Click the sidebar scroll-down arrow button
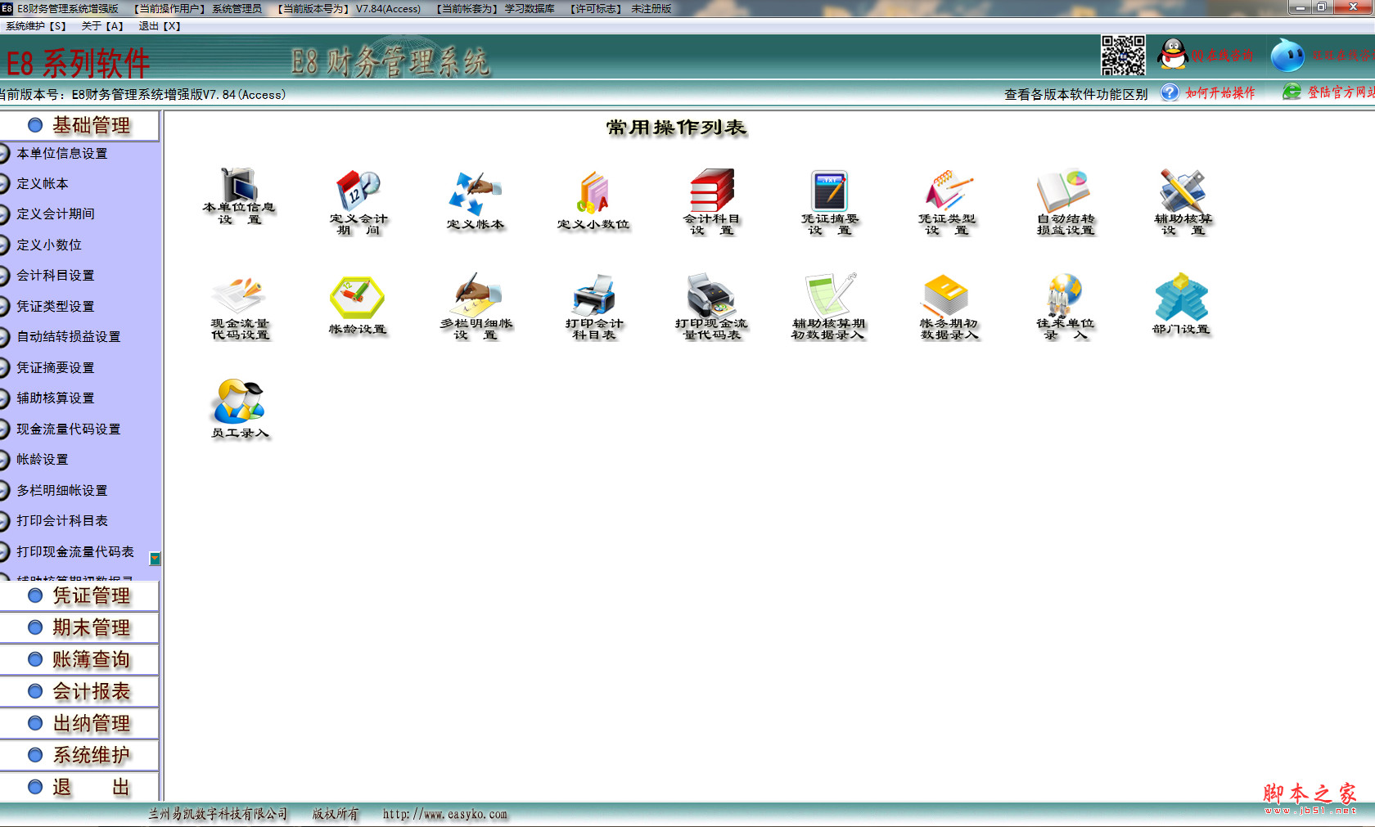 point(155,559)
